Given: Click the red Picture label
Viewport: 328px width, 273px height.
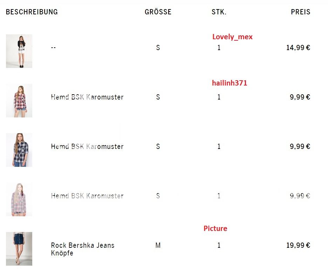Looking at the screenshot, I should 215,228.
